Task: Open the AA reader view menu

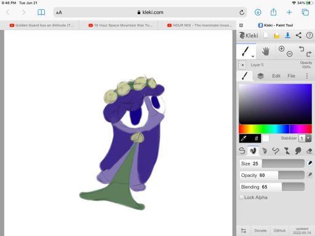Action: click(x=59, y=12)
